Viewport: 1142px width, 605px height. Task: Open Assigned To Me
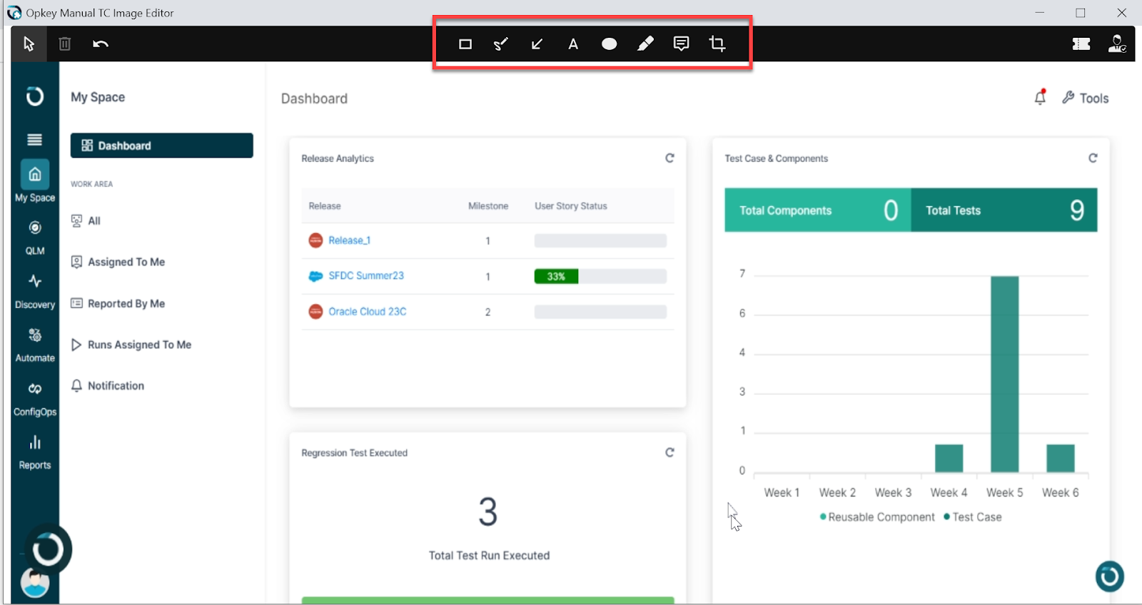click(118, 263)
